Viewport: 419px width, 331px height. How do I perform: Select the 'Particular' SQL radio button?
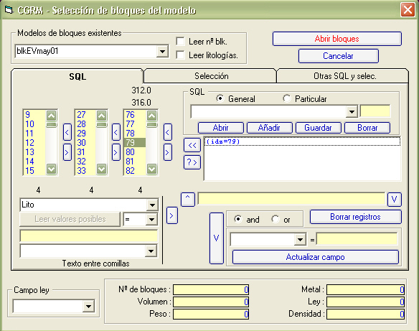click(287, 98)
